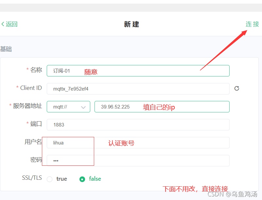This screenshot has height=200, width=262.
Task: Click the 用户名 username field with lihua
Action: click(x=138, y=143)
